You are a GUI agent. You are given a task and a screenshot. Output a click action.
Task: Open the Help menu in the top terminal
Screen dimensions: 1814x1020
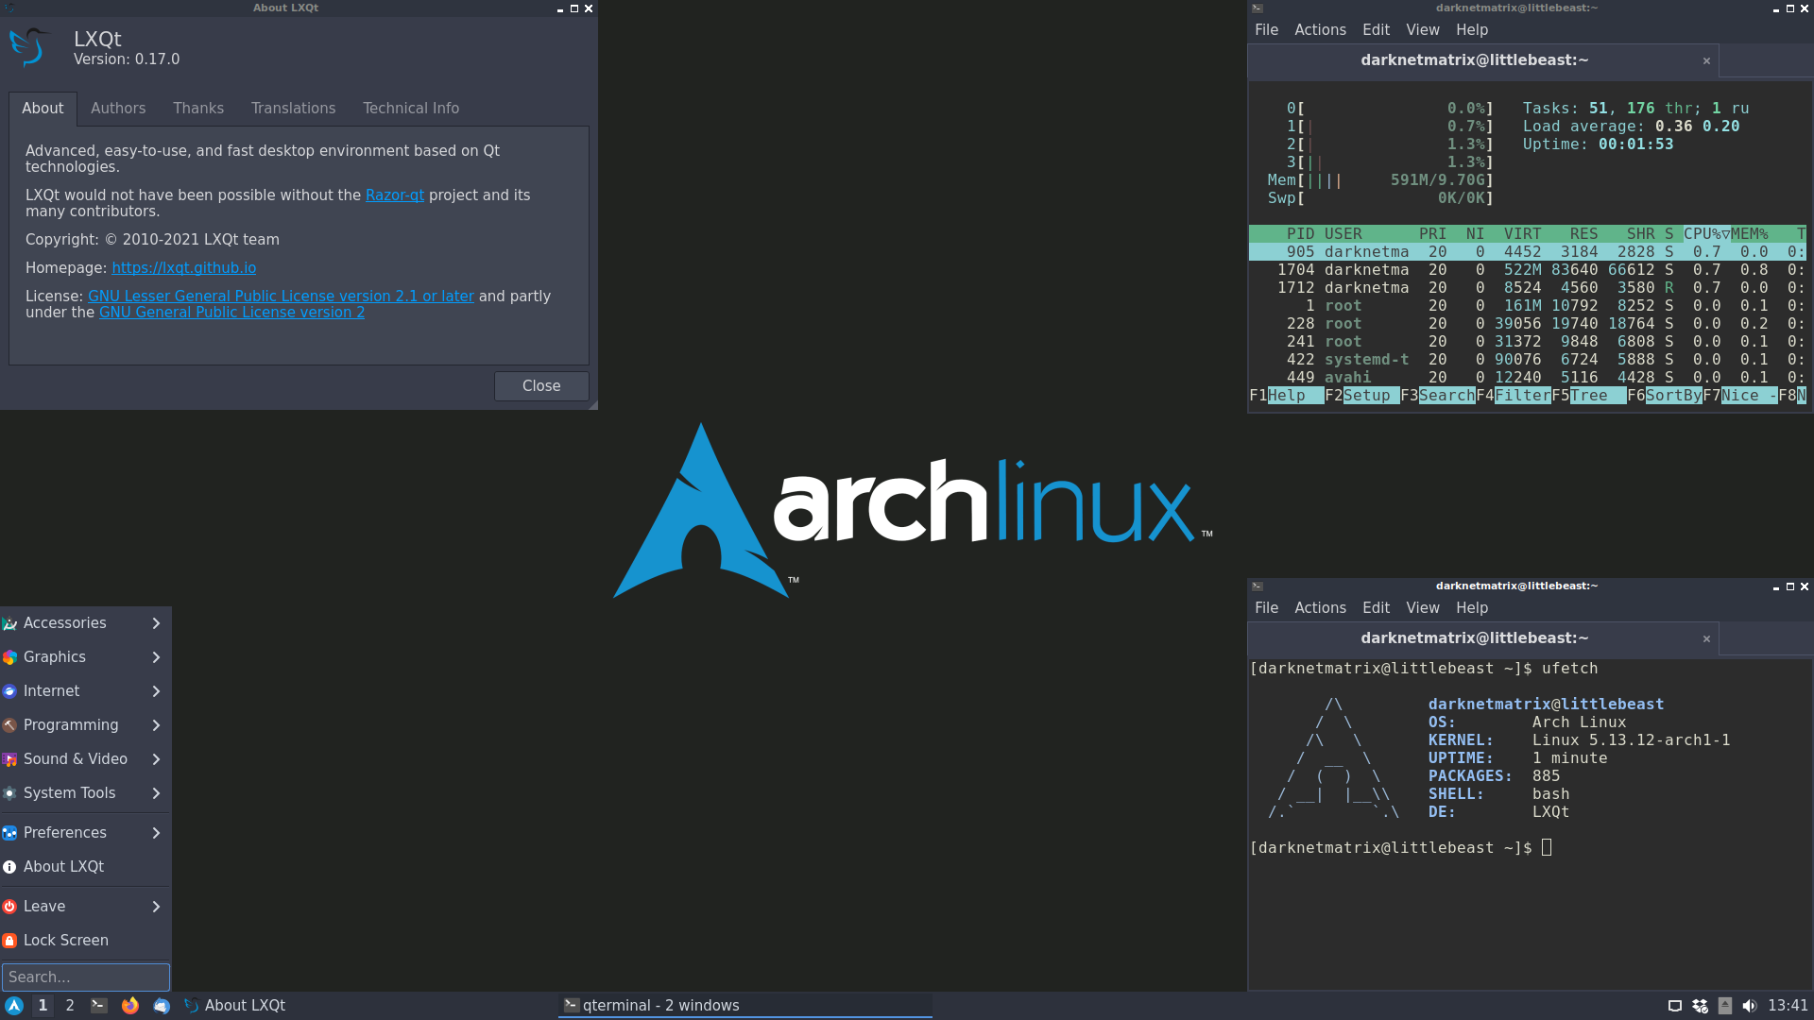click(x=1471, y=30)
